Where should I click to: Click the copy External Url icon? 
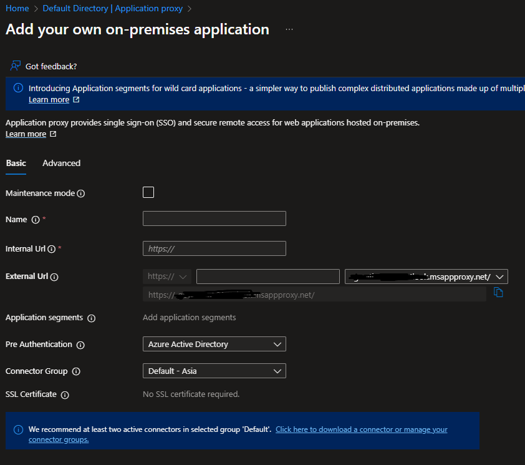tap(498, 291)
